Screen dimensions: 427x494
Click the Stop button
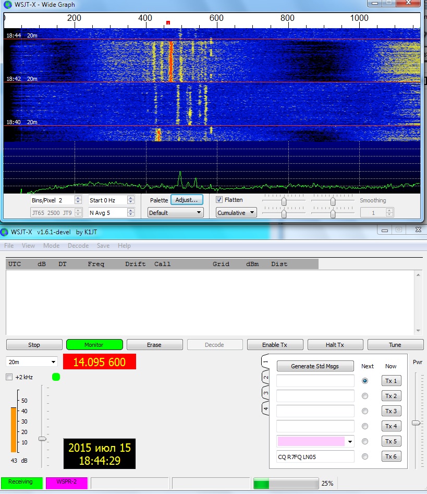34,345
